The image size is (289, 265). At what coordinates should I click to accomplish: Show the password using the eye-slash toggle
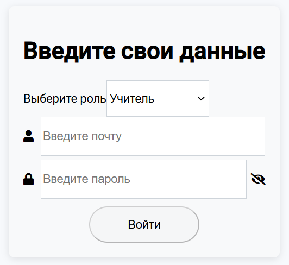(258, 179)
